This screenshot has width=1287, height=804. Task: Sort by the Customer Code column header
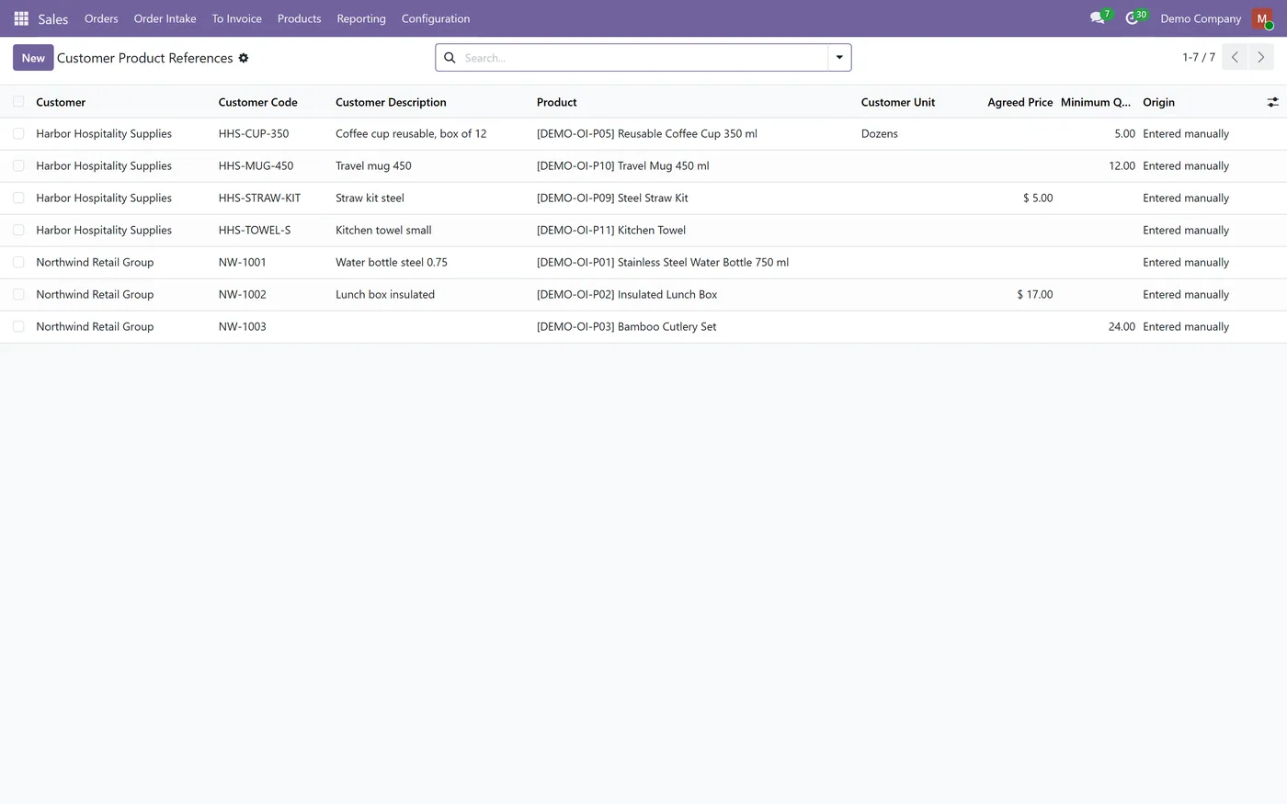[x=258, y=102]
